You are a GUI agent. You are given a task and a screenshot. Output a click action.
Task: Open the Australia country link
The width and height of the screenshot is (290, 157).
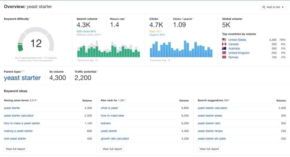[x=234, y=48]
